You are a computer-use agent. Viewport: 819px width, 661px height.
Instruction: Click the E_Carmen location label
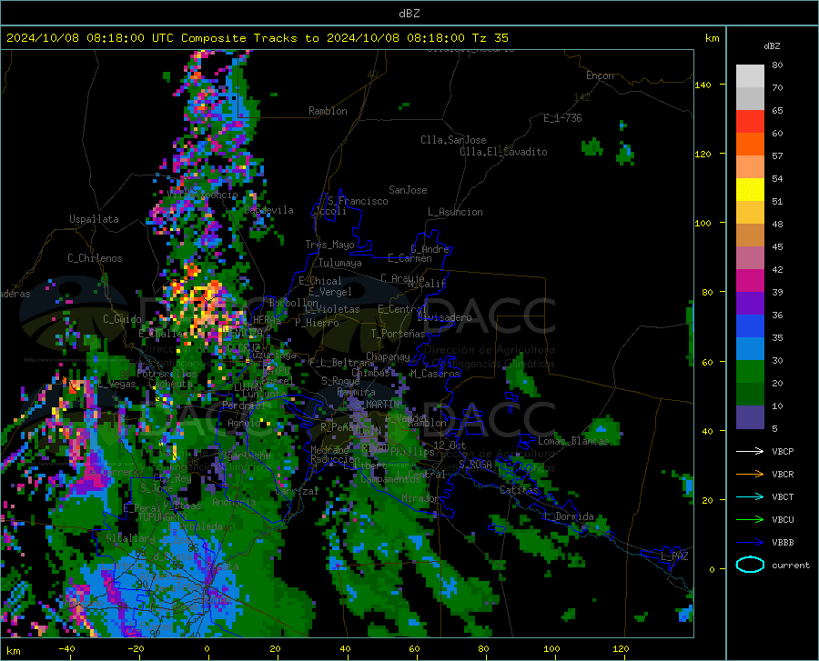click(x=409, y=258)
